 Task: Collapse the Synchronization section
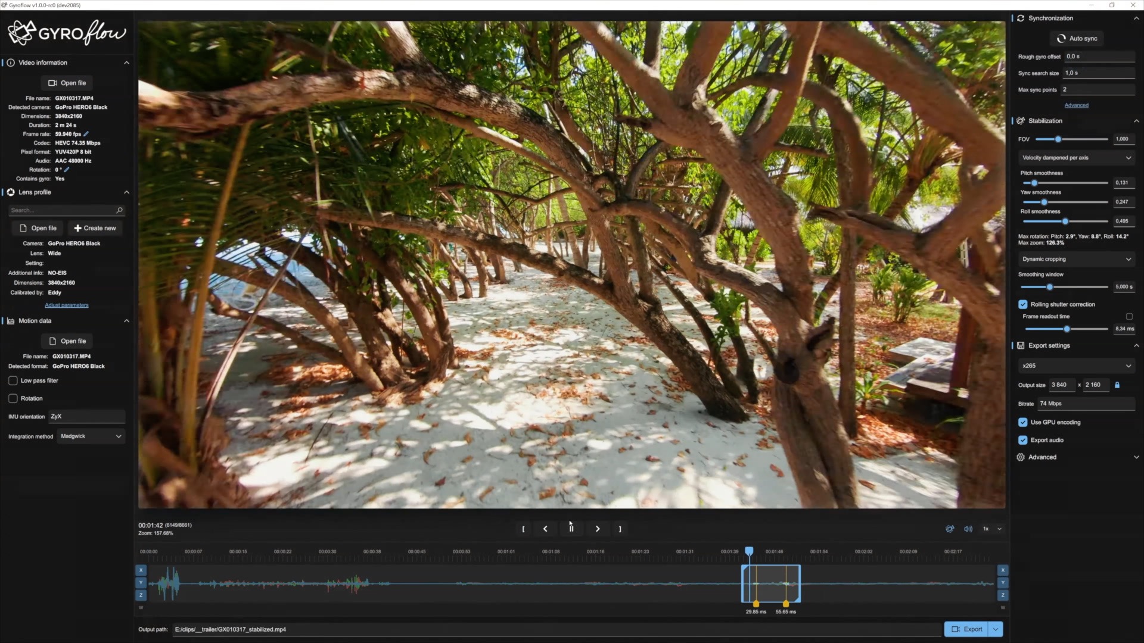coord(1136,18)
